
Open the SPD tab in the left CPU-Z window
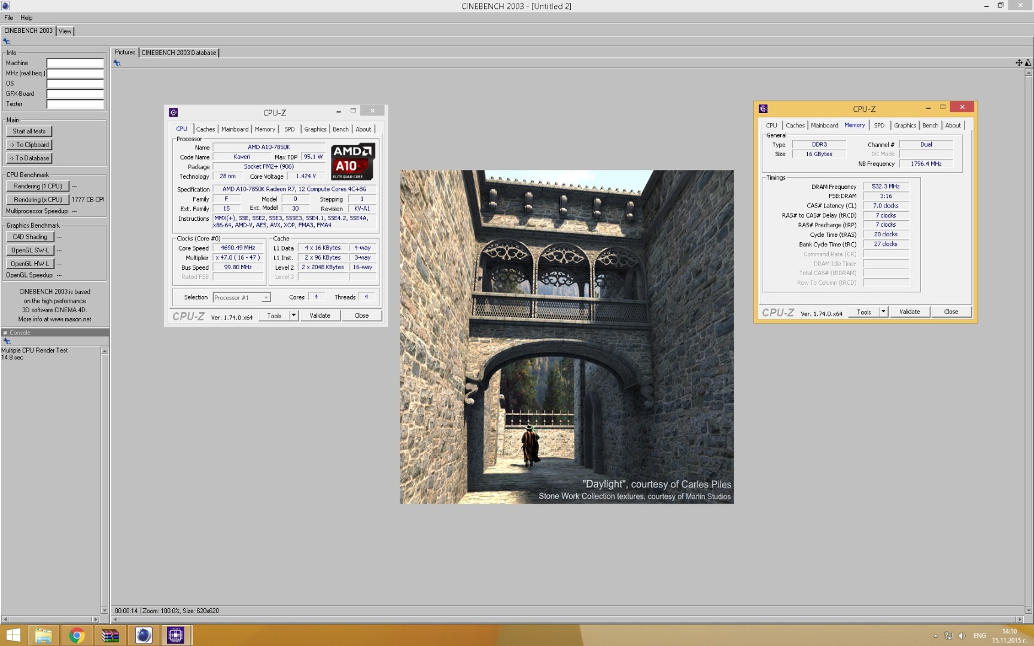click(x=290, y=129)
